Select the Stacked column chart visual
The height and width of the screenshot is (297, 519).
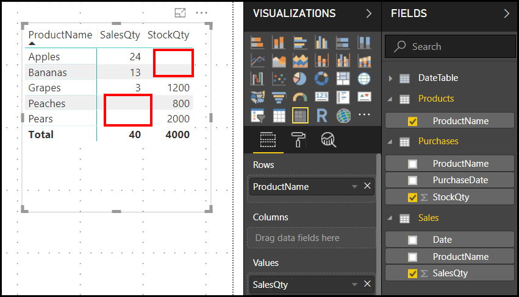(278, 43)
